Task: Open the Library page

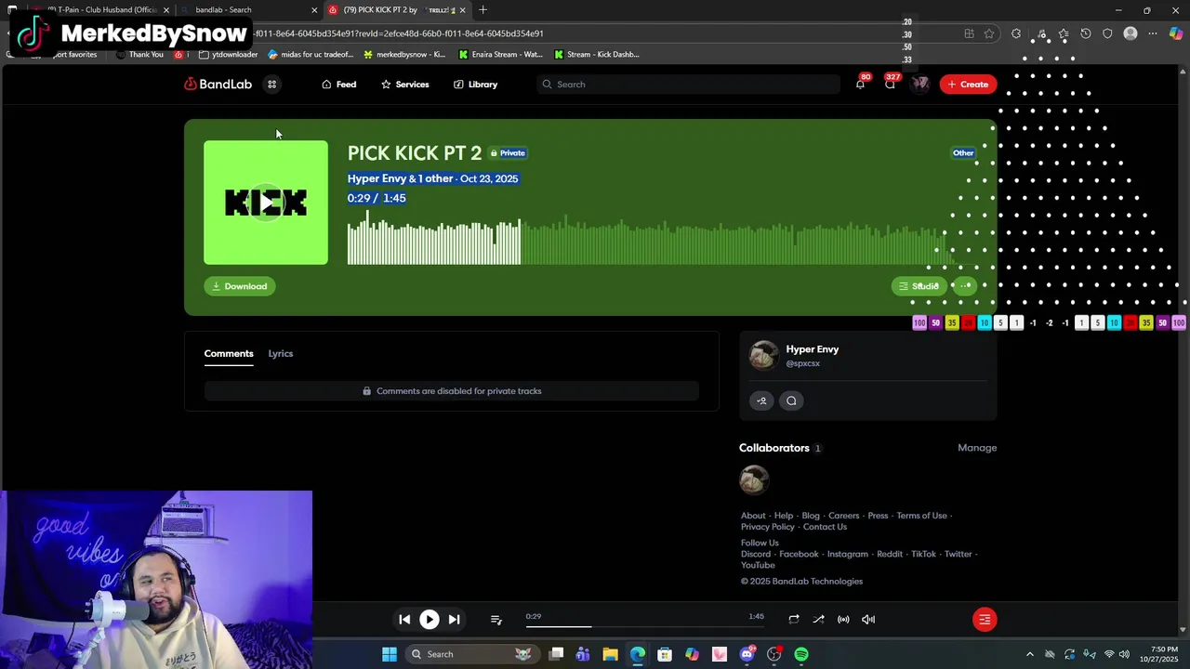Action: coord(476,85)
